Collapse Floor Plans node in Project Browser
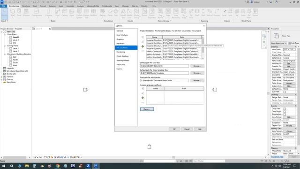Image resolution: width=300 pixels, height=169 pixels. click(5, 34)
